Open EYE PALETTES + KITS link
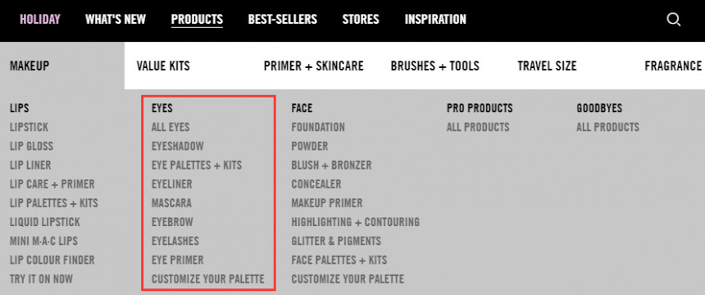 point(197,165)
